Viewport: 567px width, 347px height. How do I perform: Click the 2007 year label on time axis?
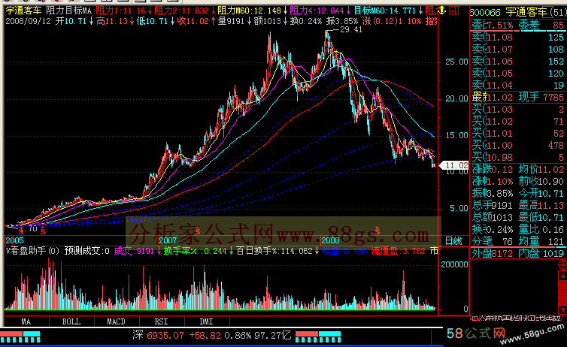click(168, 240)
